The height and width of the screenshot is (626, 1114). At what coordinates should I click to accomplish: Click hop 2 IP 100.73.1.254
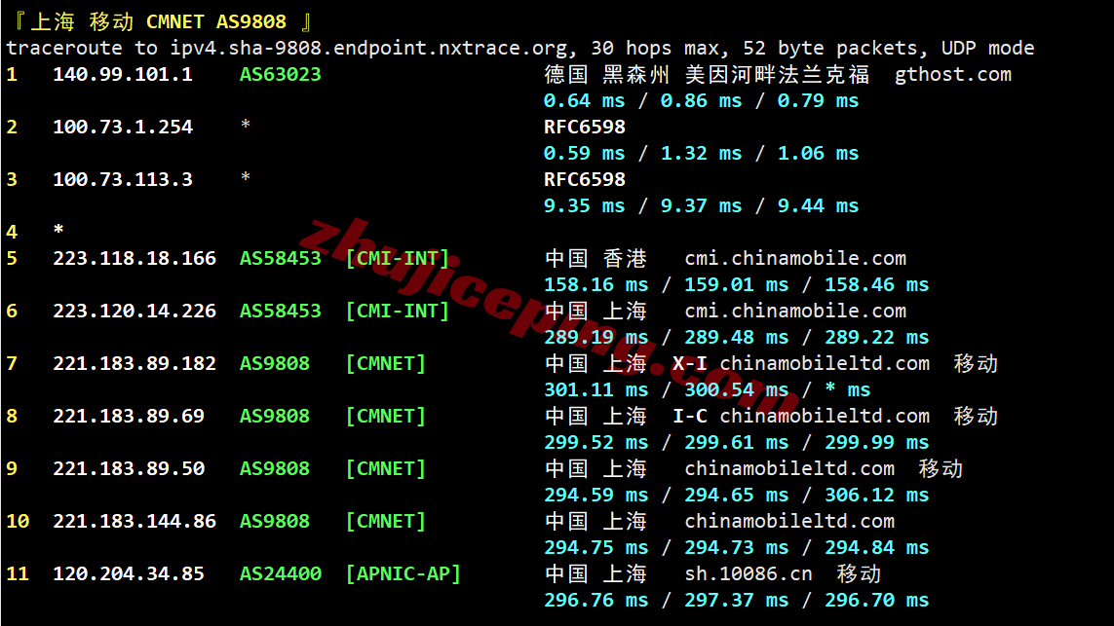(x=123, y=127)
